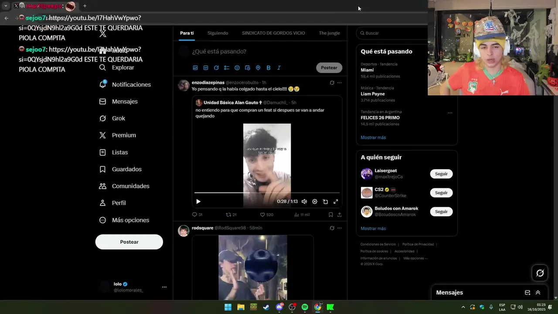Open the Explorar search page
This screenshot has width=558, height=314.
click(117, 68)
